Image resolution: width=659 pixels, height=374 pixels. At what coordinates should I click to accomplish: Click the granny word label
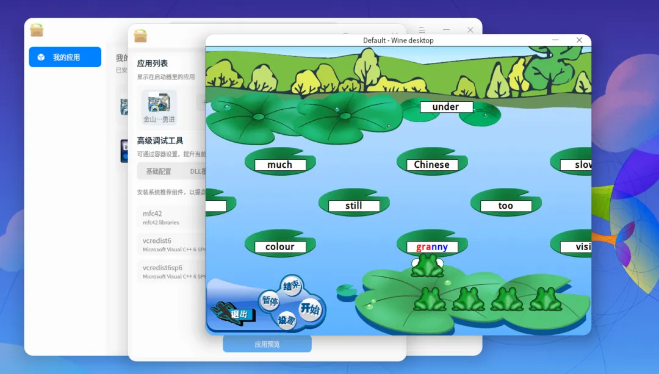[432, 246]
